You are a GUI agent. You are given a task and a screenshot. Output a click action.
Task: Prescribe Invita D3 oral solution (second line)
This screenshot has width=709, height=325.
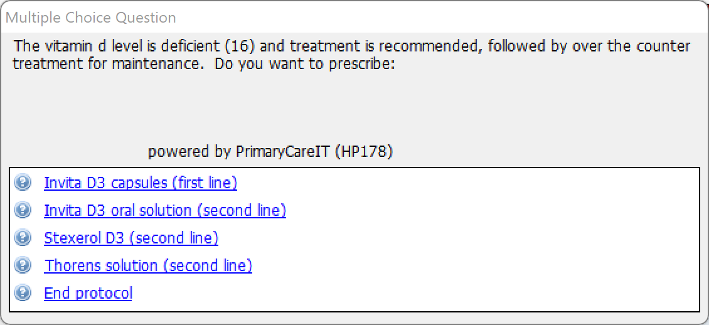[x=165, y=211]
